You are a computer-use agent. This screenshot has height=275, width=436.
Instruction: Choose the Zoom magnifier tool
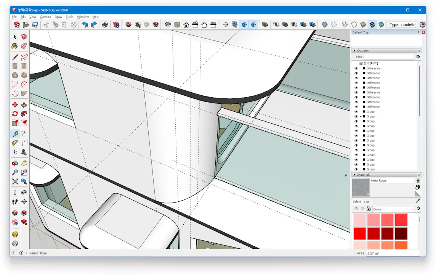coord(15,172)
